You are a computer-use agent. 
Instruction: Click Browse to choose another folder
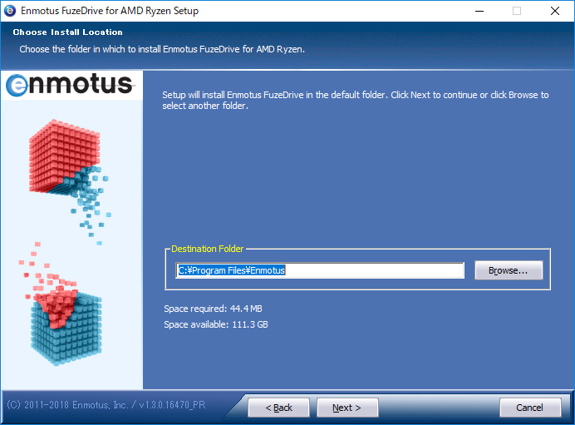click(x=508, y=270)
